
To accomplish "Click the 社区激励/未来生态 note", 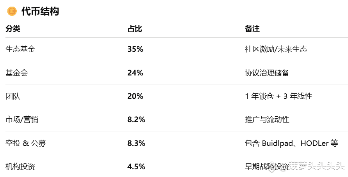I will tap(276, 49).
